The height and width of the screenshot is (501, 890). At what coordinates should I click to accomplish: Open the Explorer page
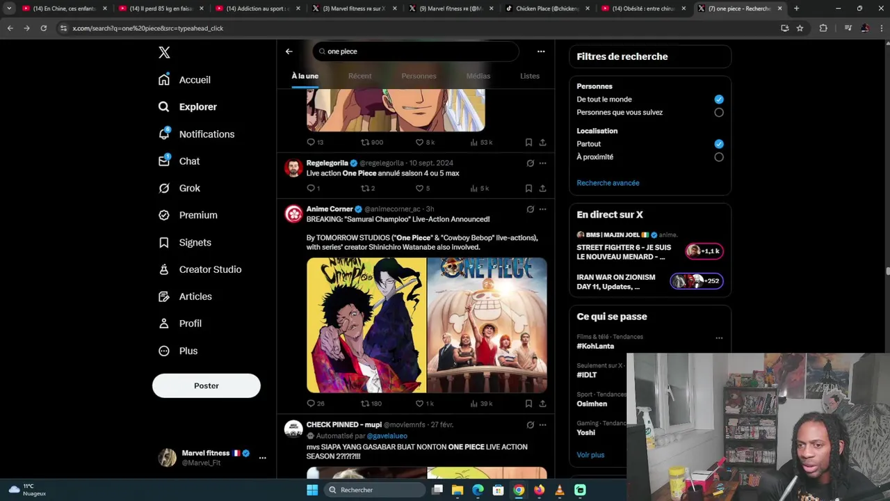[x=187, y=106]
